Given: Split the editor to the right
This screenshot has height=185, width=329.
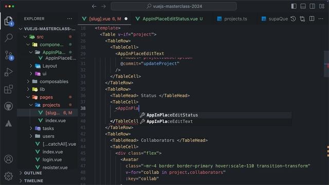Looking at the screenshot, I should (312, 18).
